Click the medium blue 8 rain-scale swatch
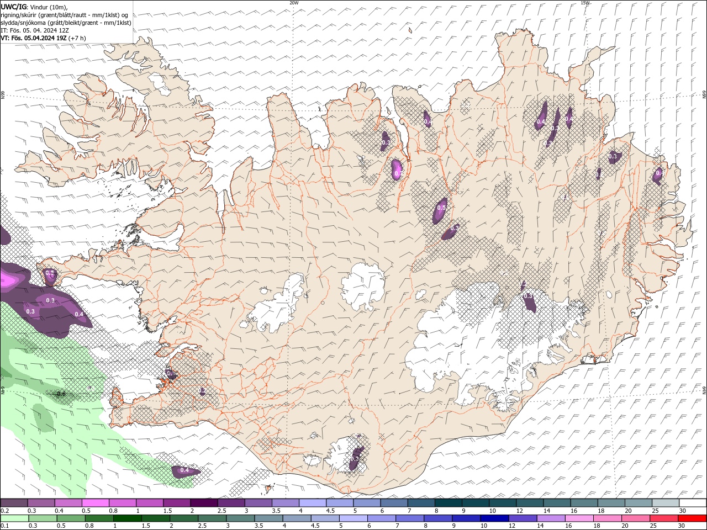 pyautogui.click(x=438, y=518)
